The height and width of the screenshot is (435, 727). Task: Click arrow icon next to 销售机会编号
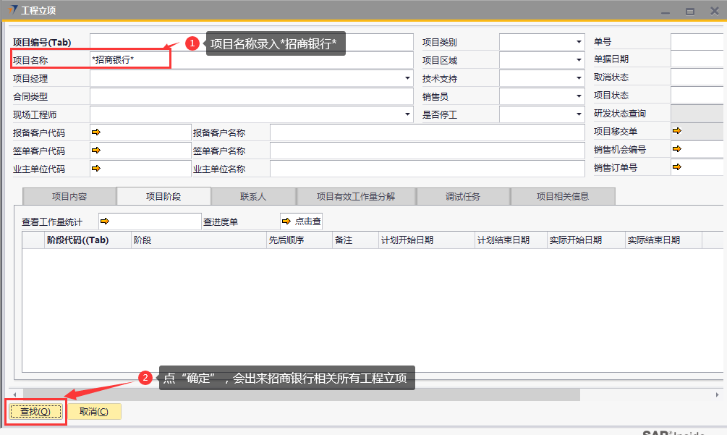click(x=677, y=149)
